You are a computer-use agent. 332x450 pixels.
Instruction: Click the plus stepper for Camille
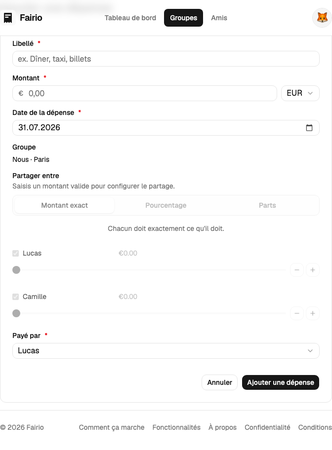(x=313, y=313)
